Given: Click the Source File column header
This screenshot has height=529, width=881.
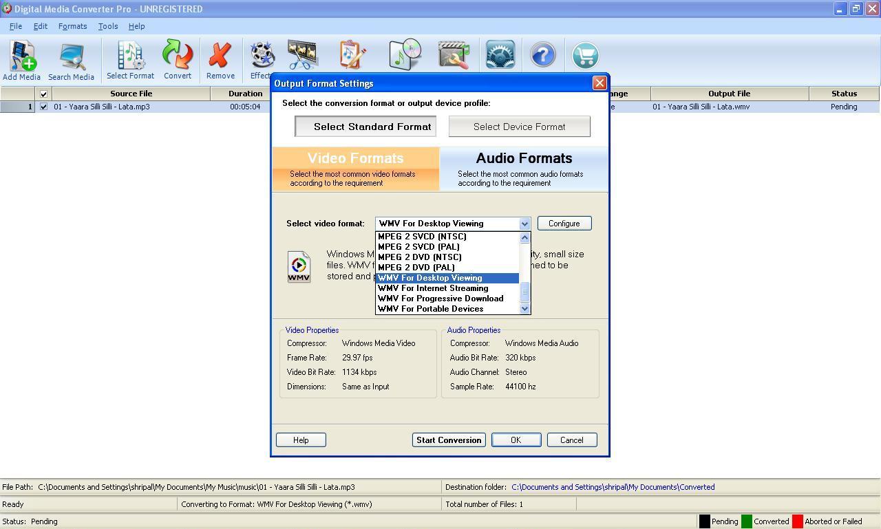Looking at the screenshot, I should click(x=131, y=94).
